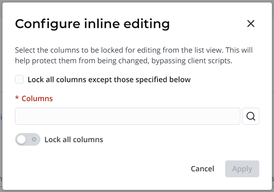Click the gray overlay above the dialog
Screen dimensions: 274x192
pyautogui.click(x=137, y=1)
